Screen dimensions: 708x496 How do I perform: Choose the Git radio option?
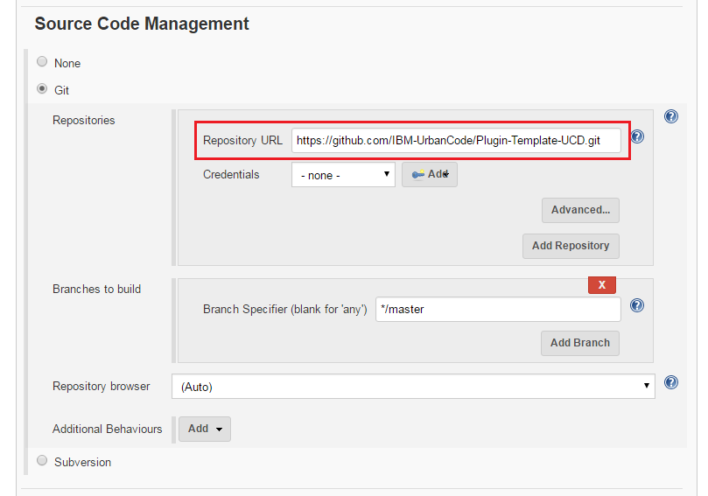pyautogui.click(x=42, y=89)
